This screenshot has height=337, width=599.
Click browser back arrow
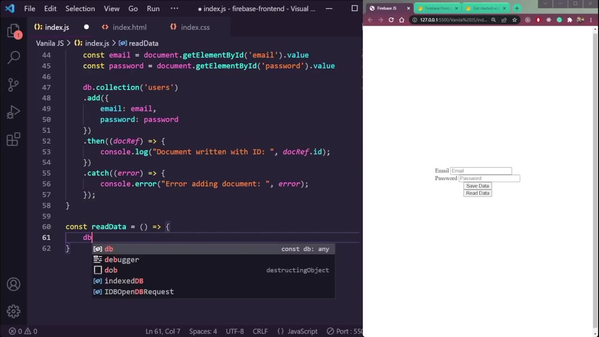point(370,20)
